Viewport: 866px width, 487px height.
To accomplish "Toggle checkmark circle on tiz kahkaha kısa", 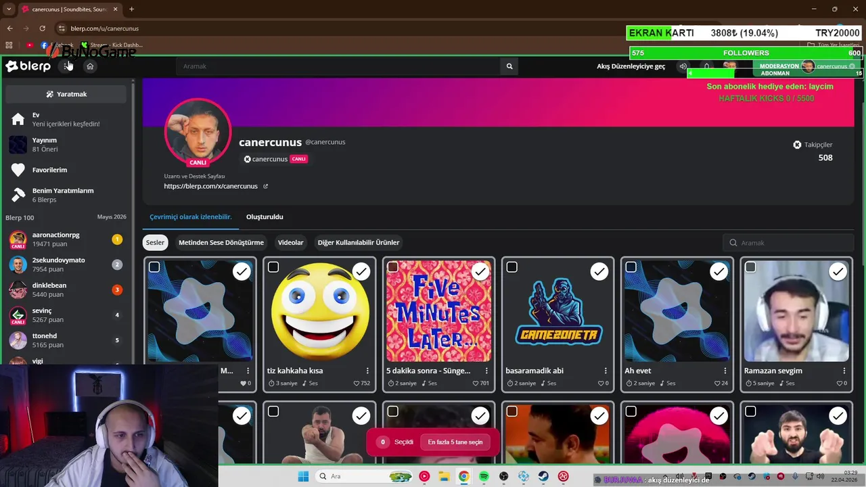I will pyautogui.click(x=361, y=271).
